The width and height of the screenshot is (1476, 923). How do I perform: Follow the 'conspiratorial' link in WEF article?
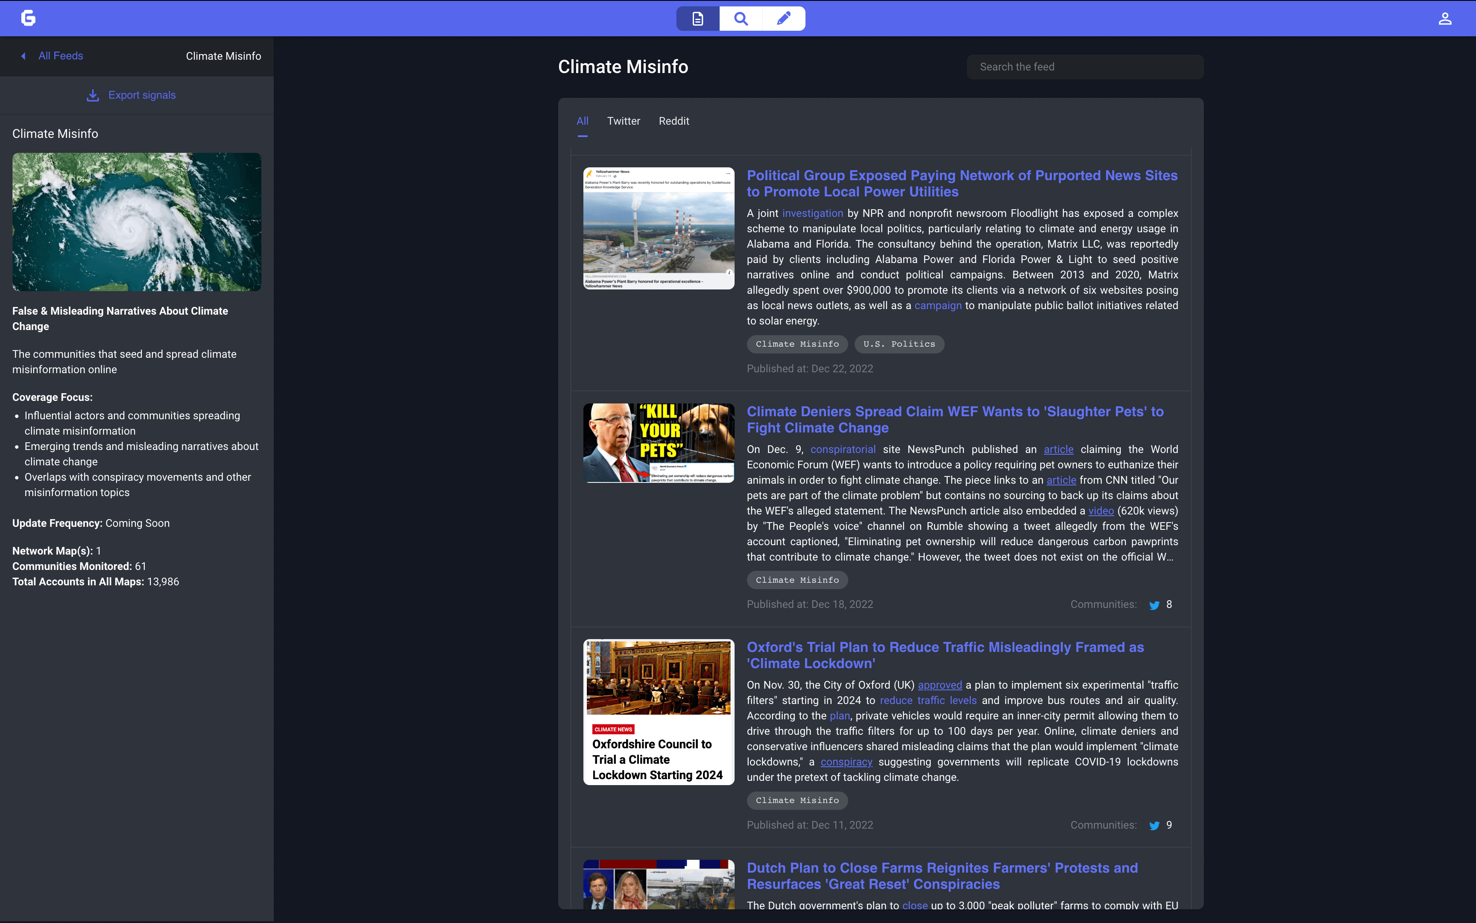coord(843,449)
